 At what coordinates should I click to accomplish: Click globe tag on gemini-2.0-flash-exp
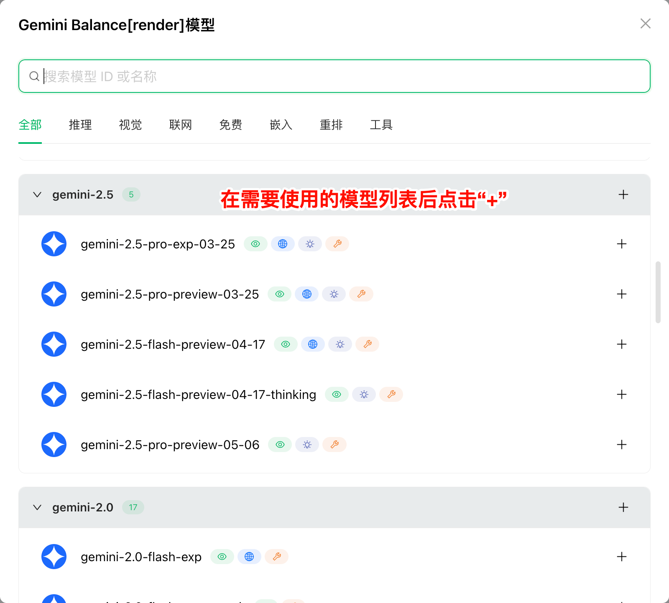pos(249,557)
